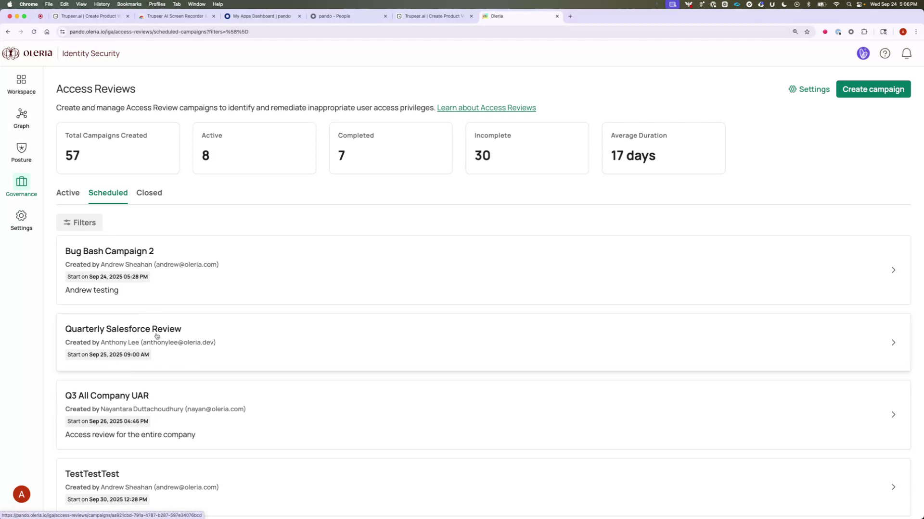
Task: Open the Filters panel
Action: pos(79,222)
